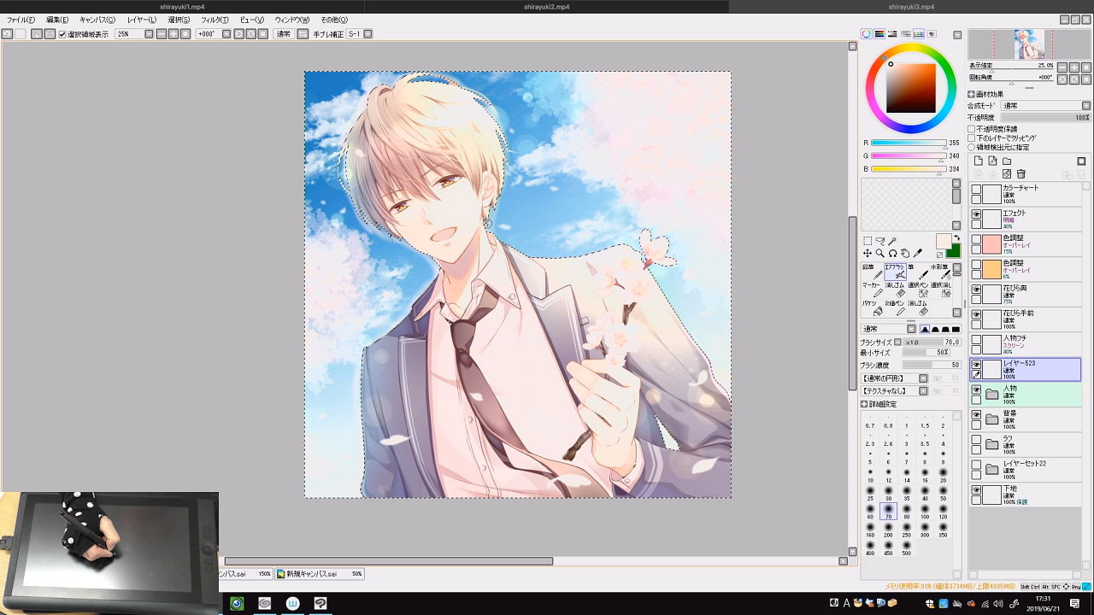Screen dimensions: 1094x615
Task: Open the ファイル(F) menu
Action: point(21,20)
